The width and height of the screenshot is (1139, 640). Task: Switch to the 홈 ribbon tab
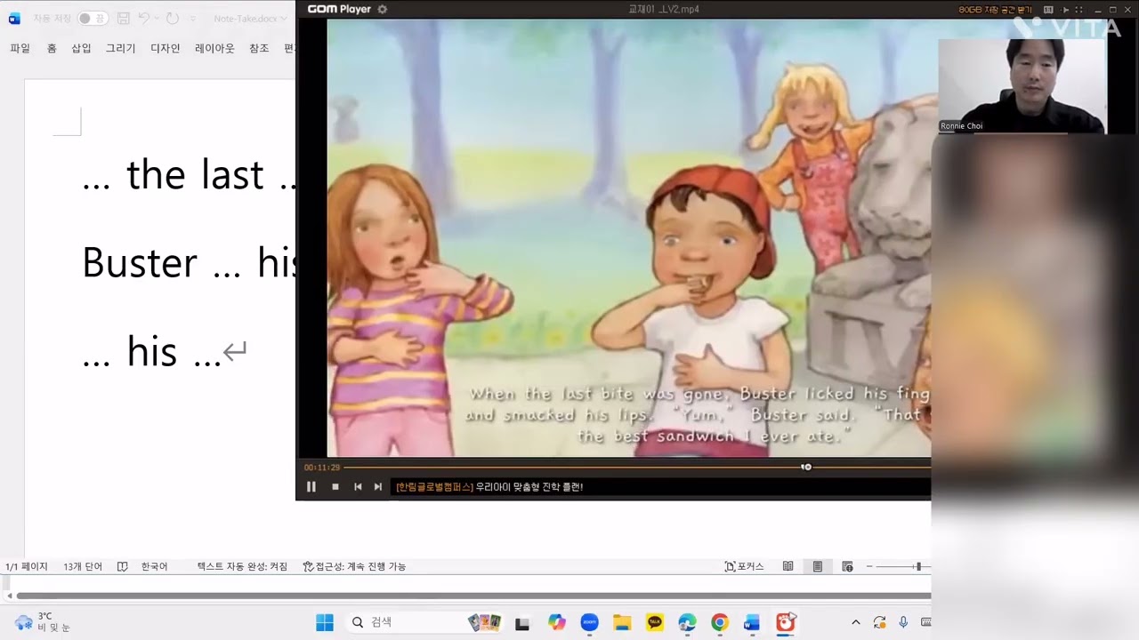(52, 48)
